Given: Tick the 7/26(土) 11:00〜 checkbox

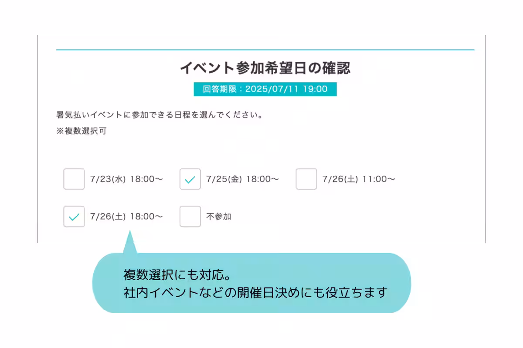Looking at the screenshot, I should 306,179.
